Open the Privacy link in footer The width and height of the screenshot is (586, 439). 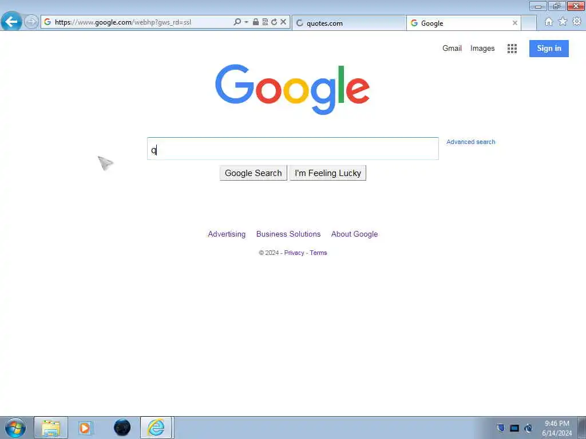(294, 253)
